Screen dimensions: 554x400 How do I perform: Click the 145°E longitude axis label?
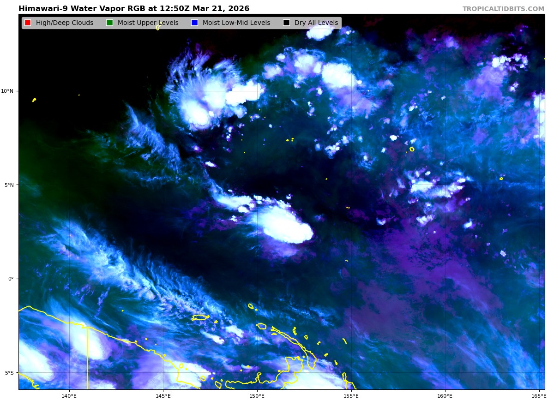click(x=163, y=395)
